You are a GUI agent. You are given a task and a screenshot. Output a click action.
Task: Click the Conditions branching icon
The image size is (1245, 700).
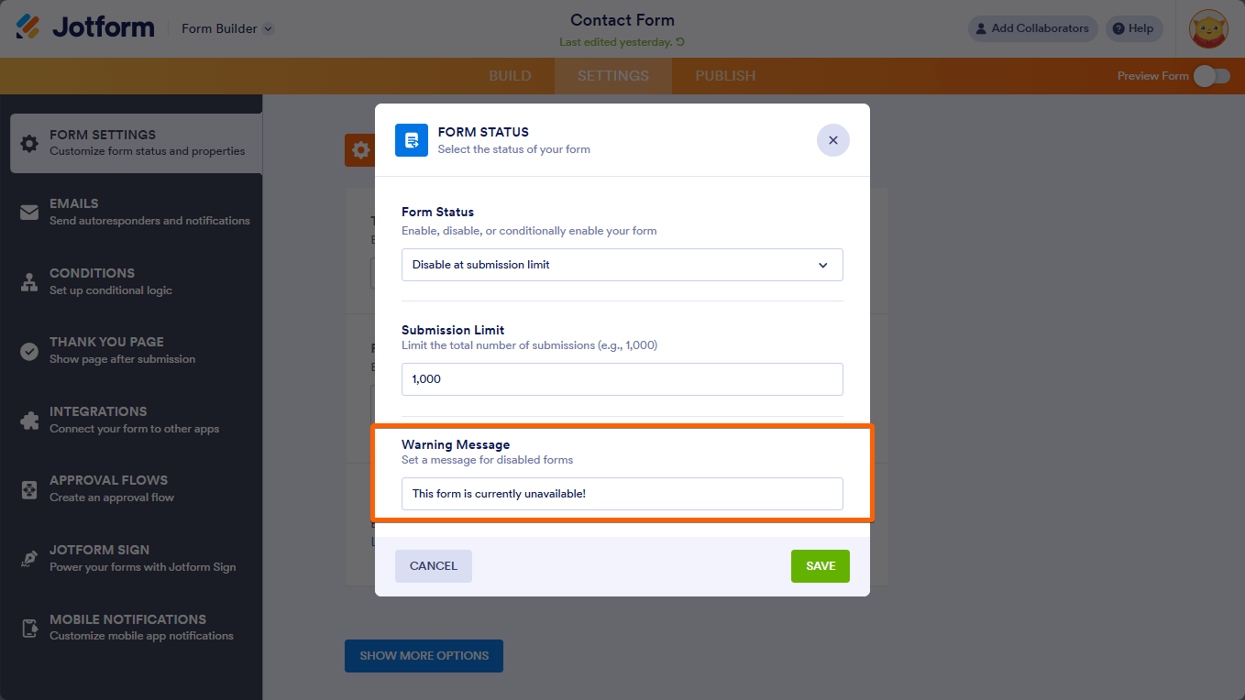point(29,282)
